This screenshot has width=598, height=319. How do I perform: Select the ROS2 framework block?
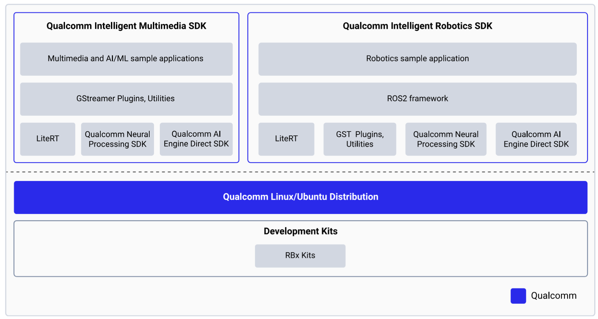(417, 99)
